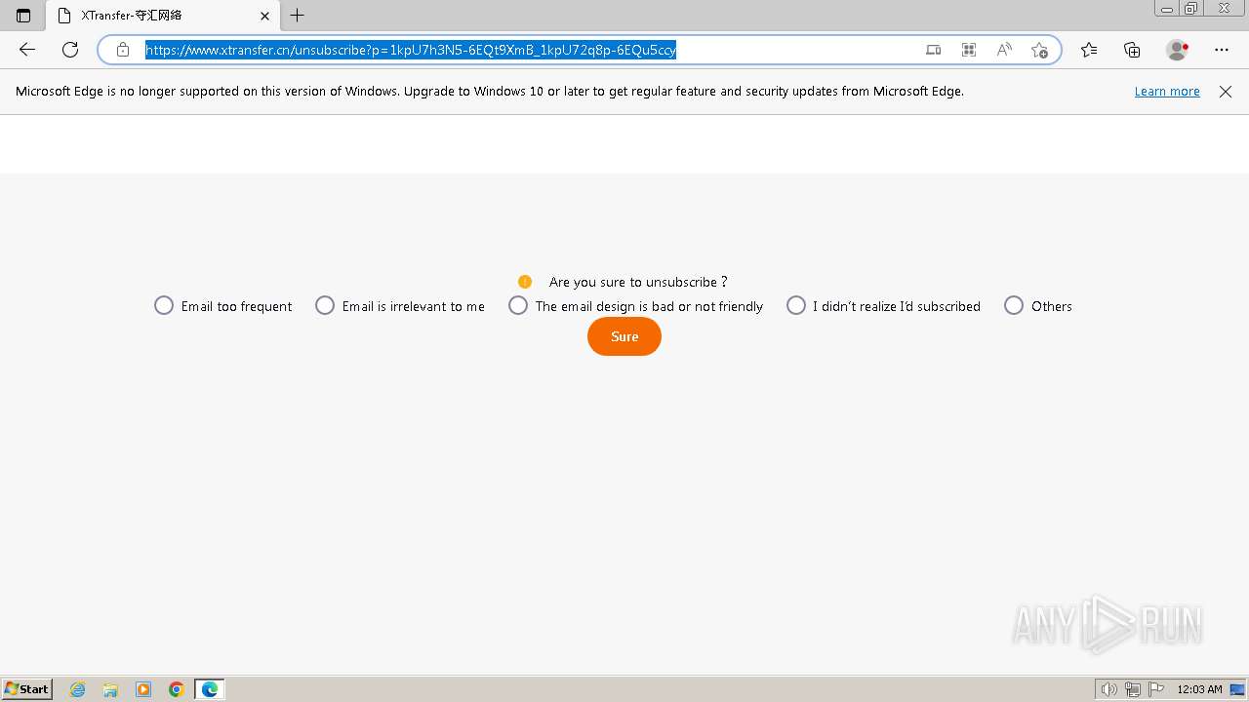Dismiss the Edge unsupported notification bar

(1226, 91)
